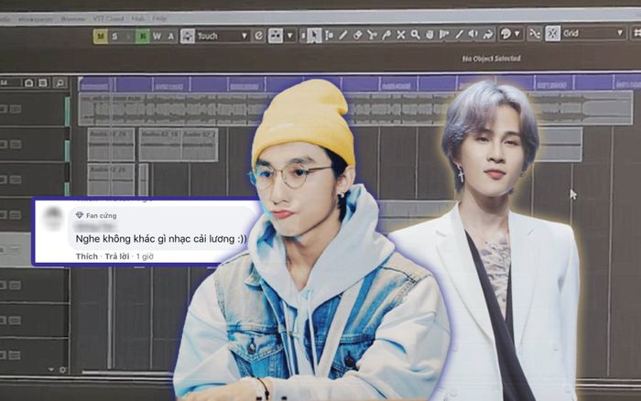Toggle the yellow M mute-all button
This screenshot has height=401, width=641.
pos(101,36)
